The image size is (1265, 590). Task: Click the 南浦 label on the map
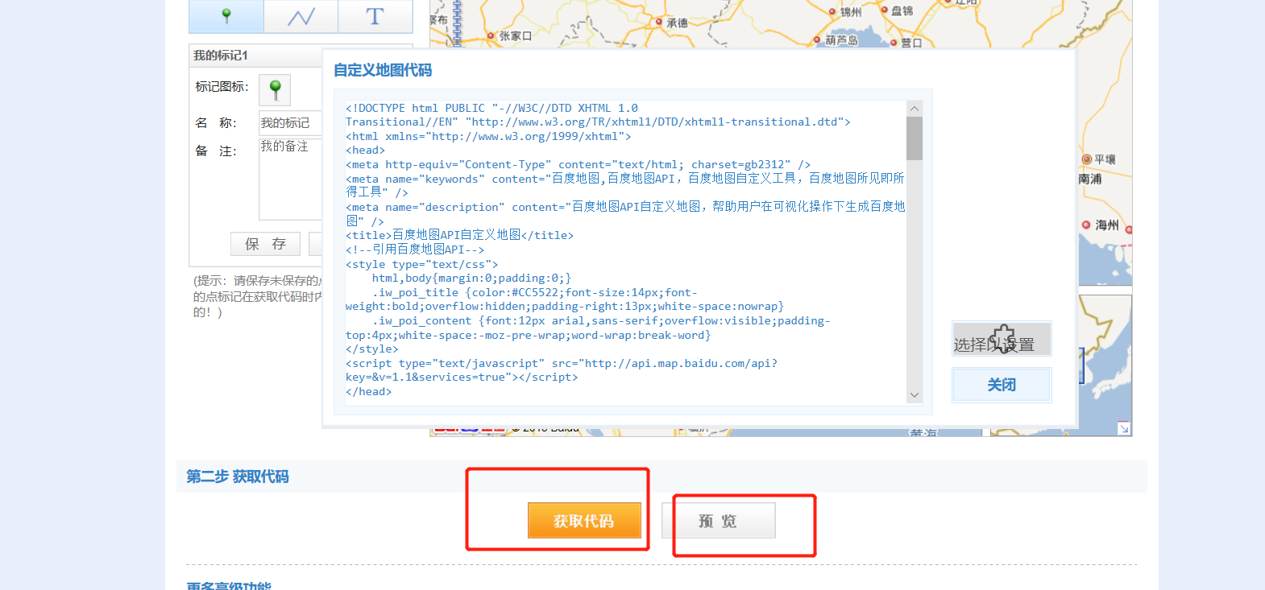click(x=1090, y=179)
